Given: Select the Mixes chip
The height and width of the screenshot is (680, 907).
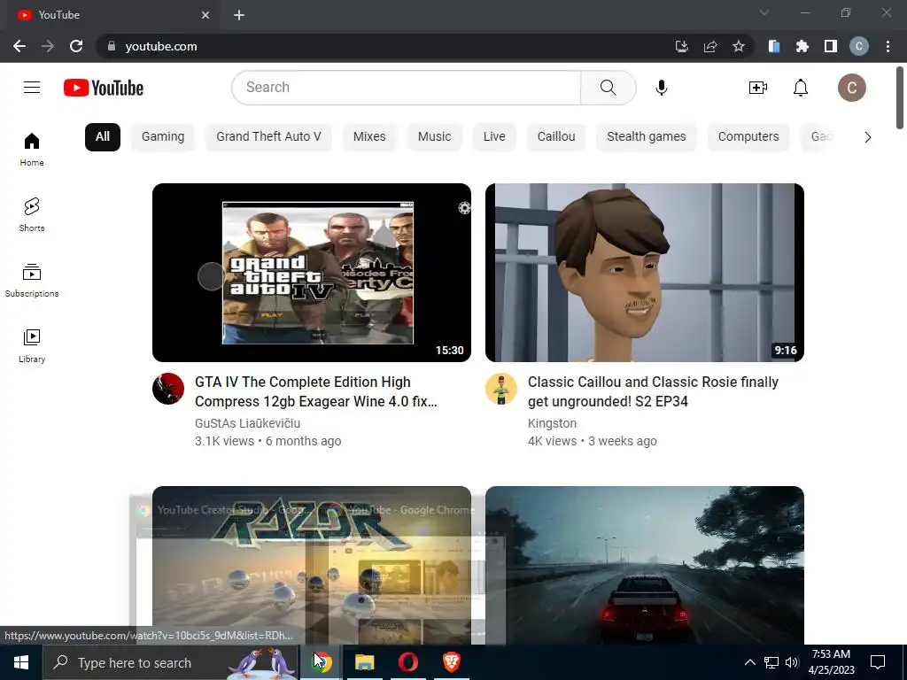Looking at the screenshot, I should pos(369,137).
